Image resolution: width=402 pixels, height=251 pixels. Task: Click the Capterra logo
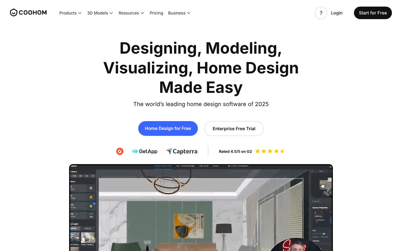(x=182, y=151)
